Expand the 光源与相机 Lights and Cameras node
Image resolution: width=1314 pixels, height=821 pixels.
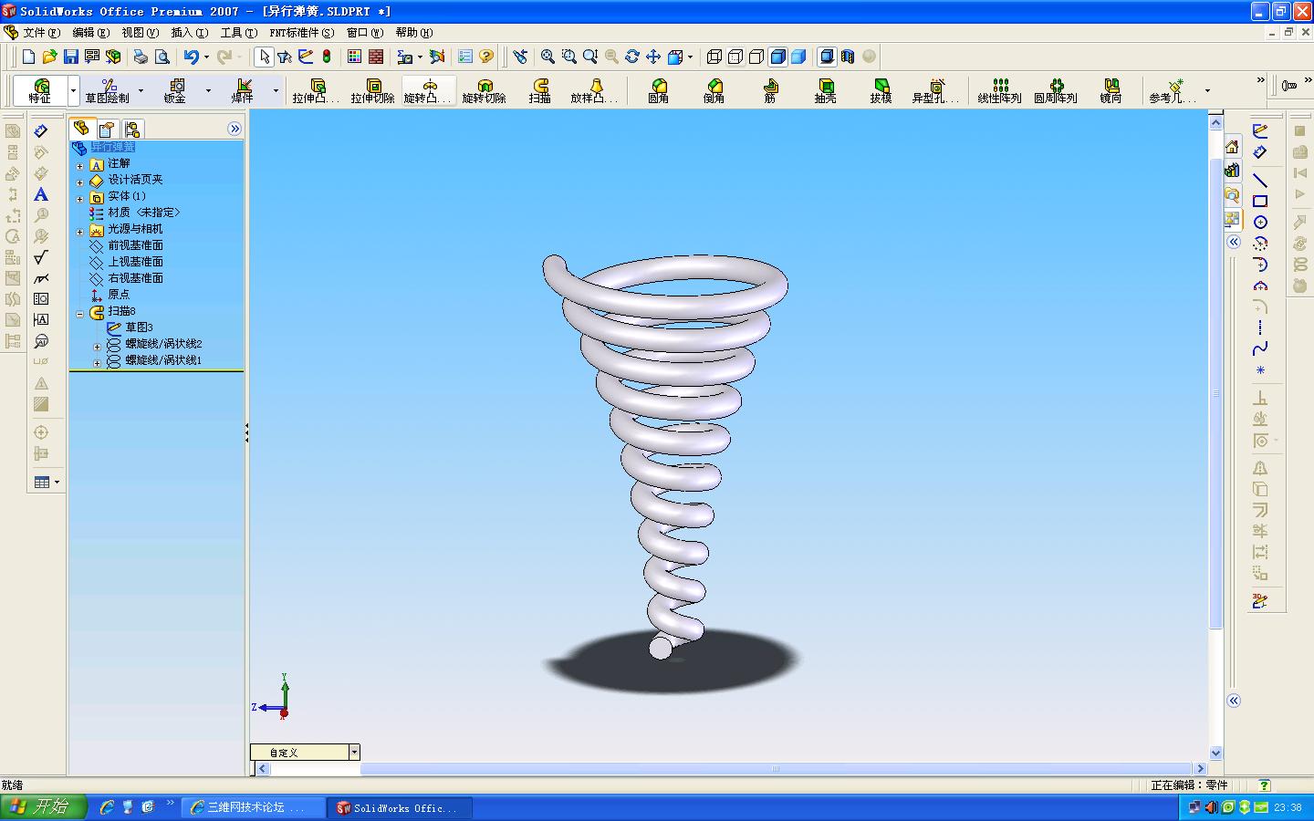coord(79,232)
